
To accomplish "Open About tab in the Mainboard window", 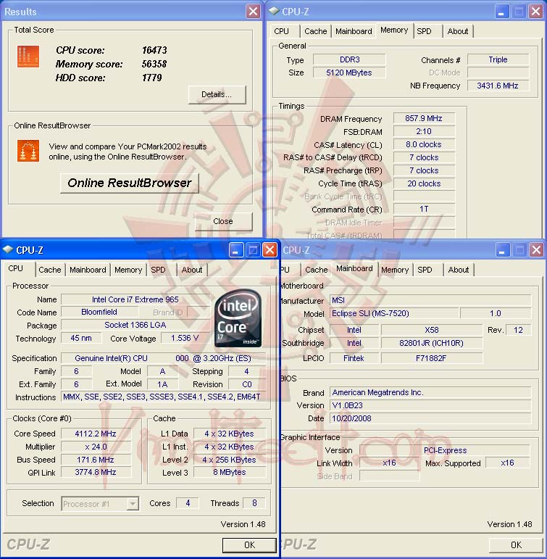I will click(459, 270).
